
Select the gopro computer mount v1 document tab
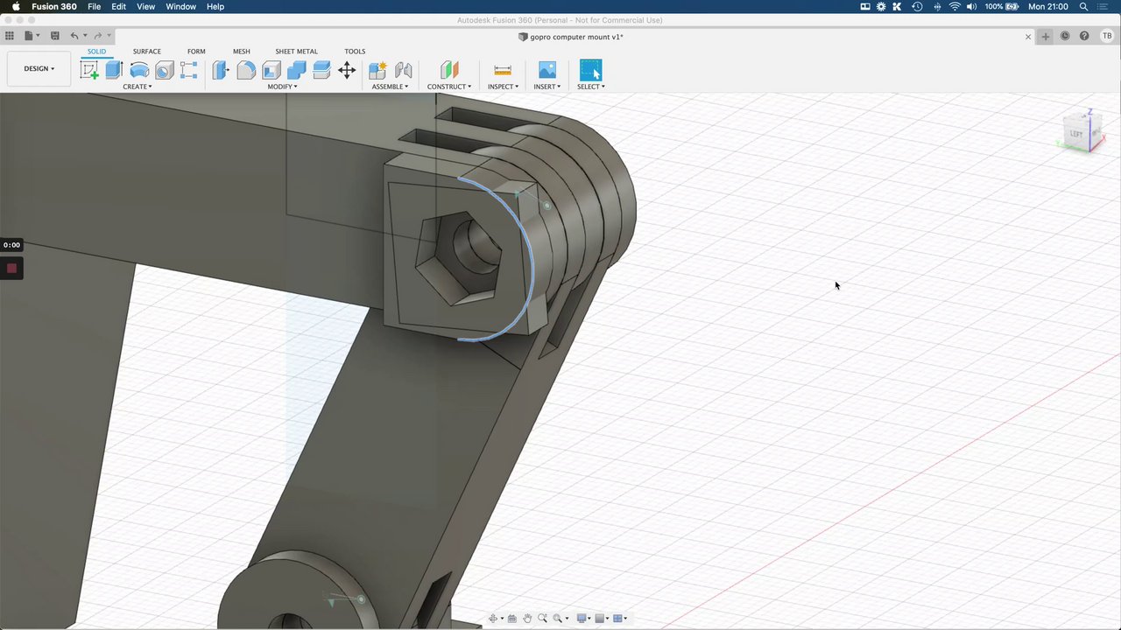click(571, 37)
